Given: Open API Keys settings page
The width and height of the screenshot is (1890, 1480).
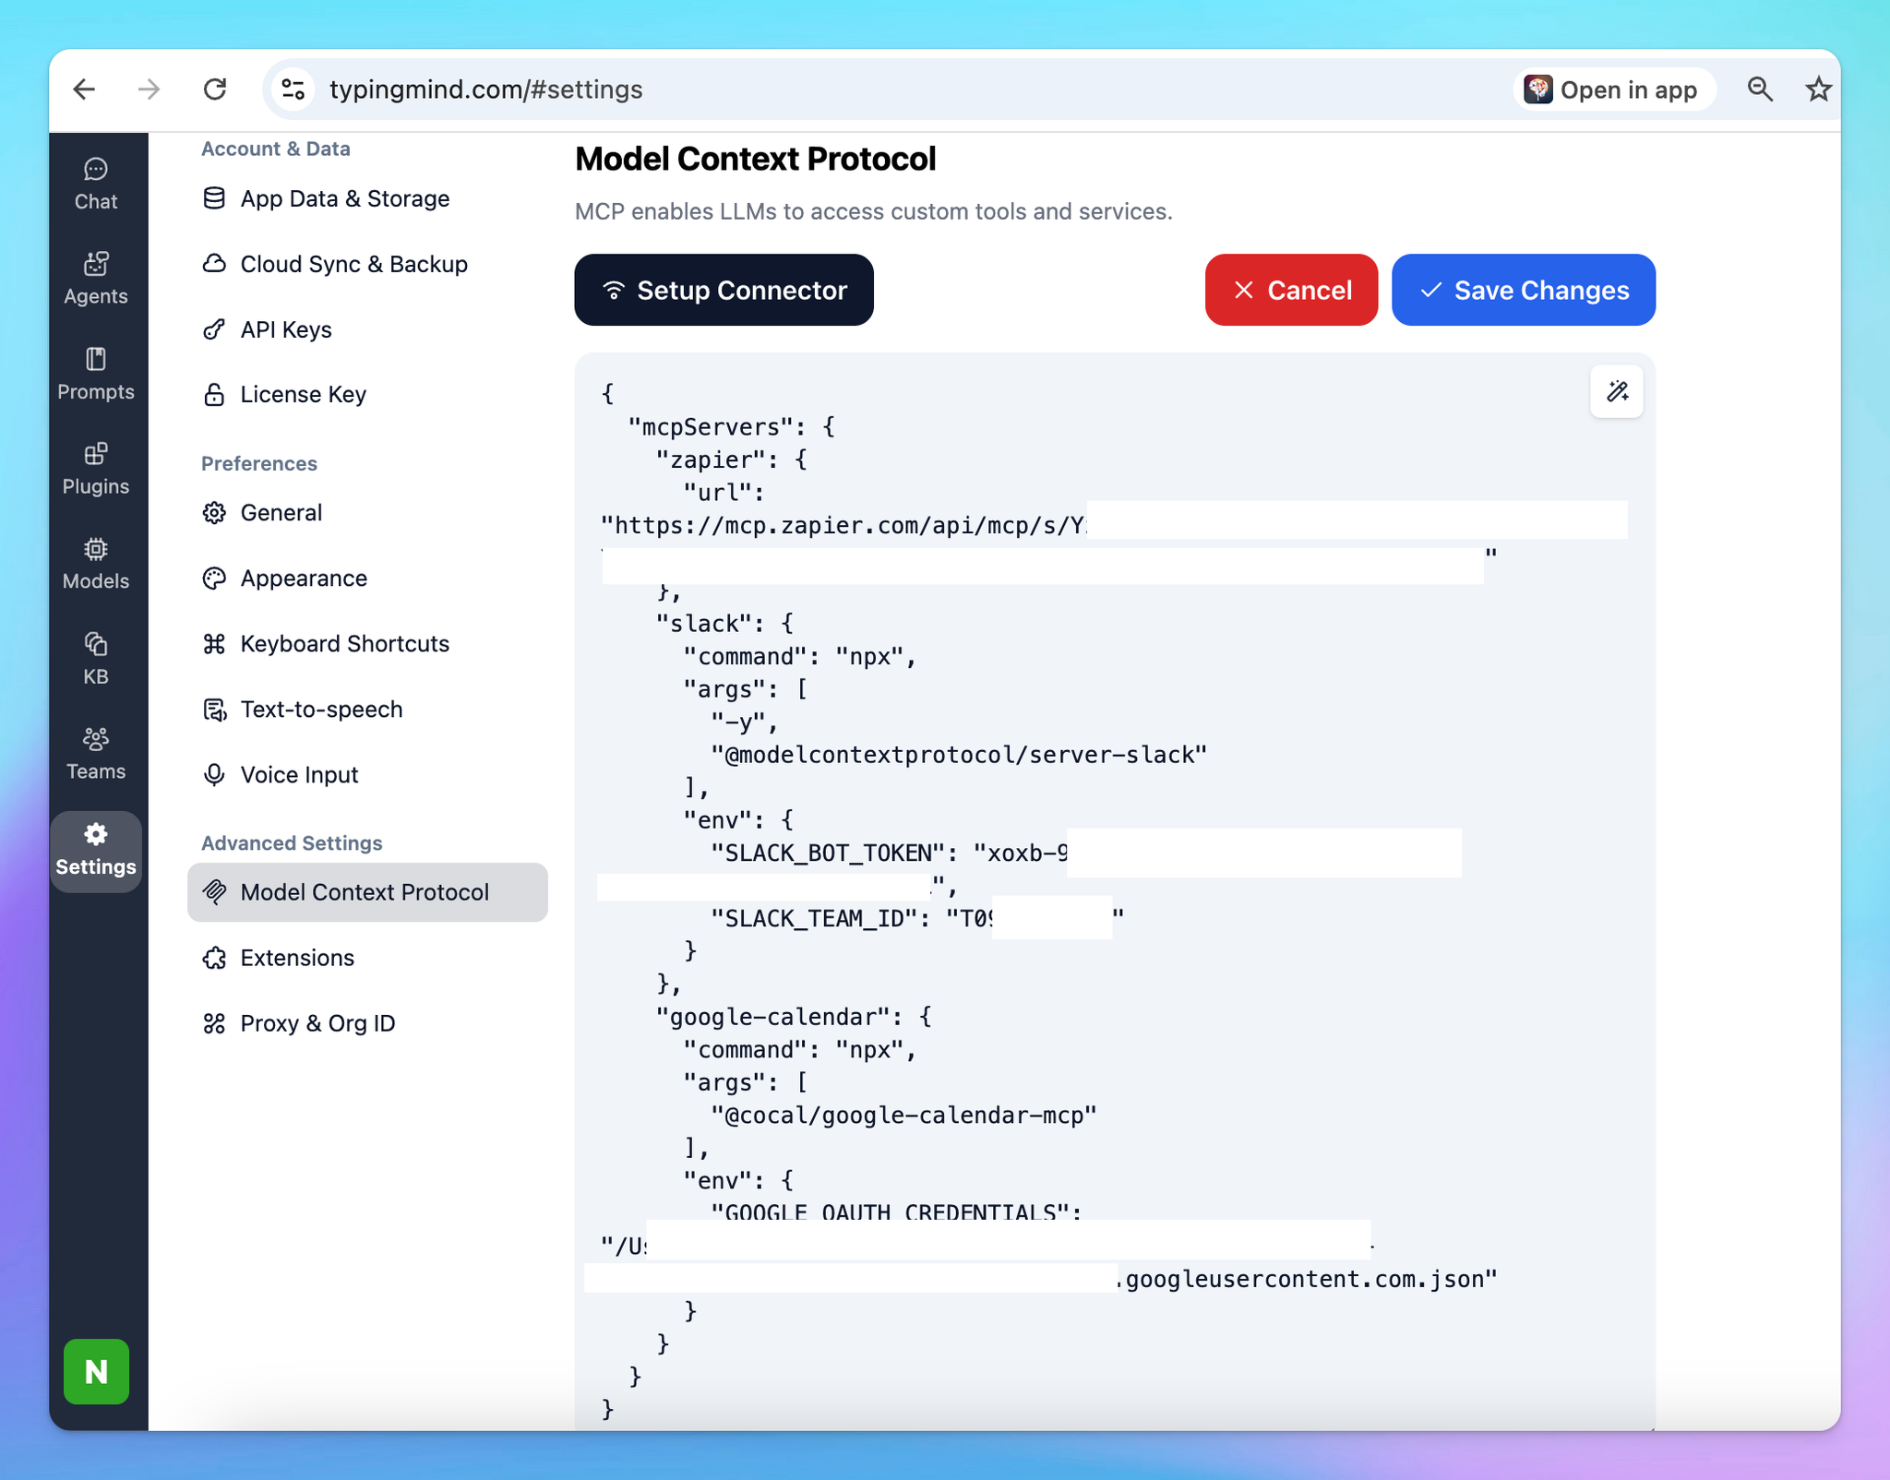Looking at the screenshot, I should click(285, 329).
